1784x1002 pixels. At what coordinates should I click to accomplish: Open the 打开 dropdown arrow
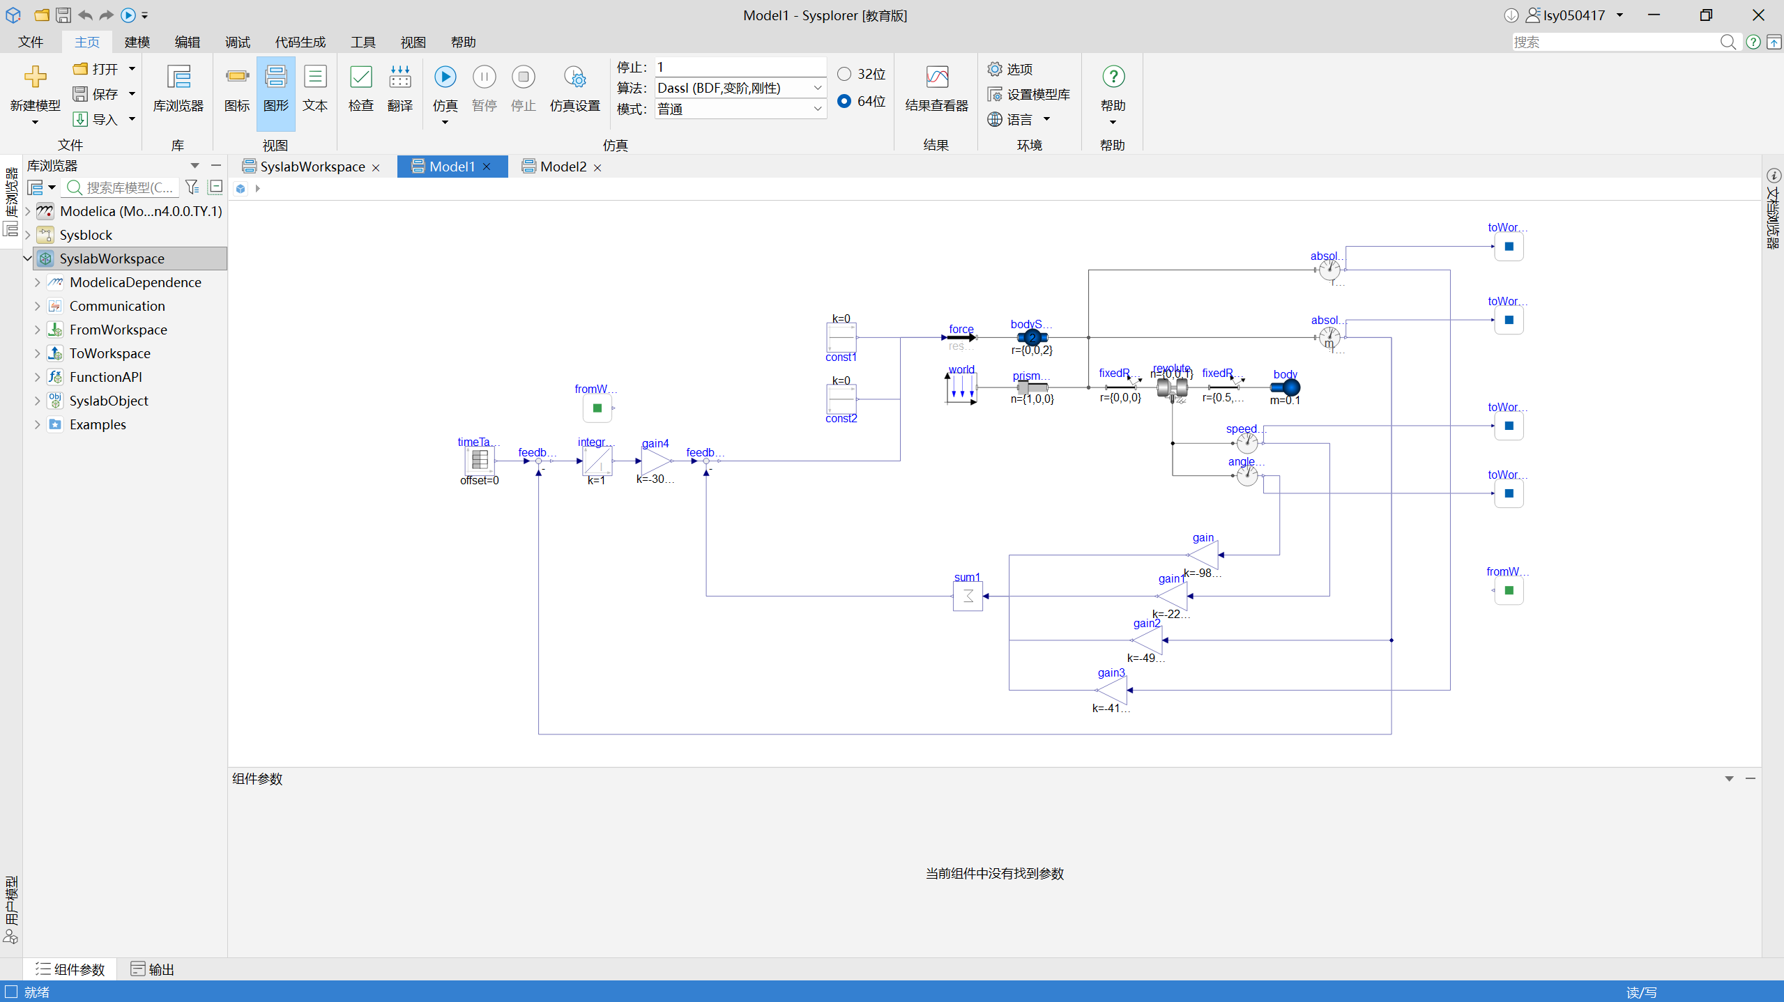(x=132, y=69)
